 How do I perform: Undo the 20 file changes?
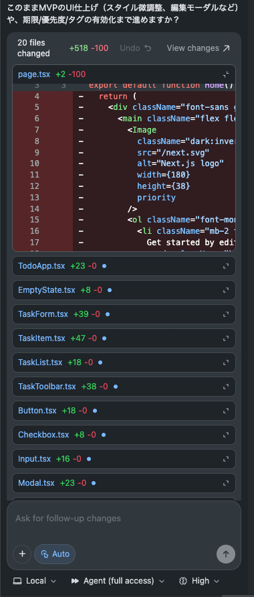point(136,48)
